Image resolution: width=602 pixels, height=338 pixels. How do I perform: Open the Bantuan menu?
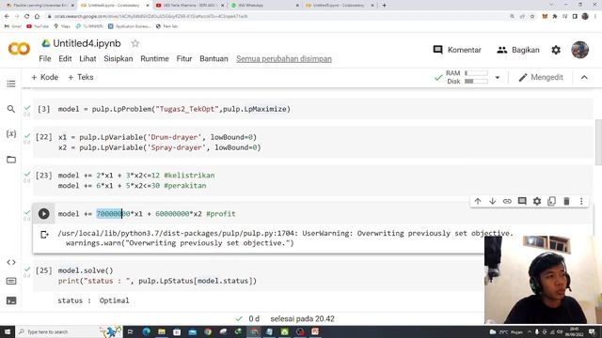pyautogui.click(x=214, y=58)
